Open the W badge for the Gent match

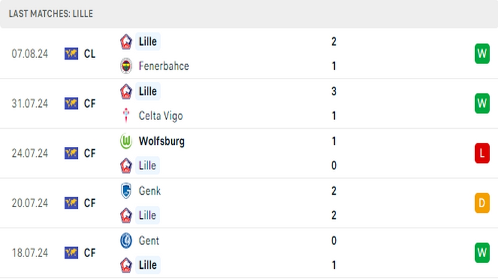[x=482, y=253]
